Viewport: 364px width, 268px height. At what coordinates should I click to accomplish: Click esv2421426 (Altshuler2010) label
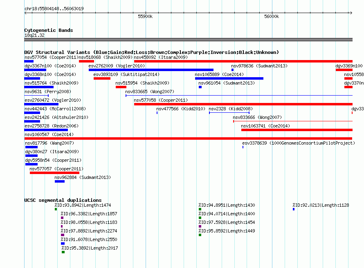click(56, 117)
